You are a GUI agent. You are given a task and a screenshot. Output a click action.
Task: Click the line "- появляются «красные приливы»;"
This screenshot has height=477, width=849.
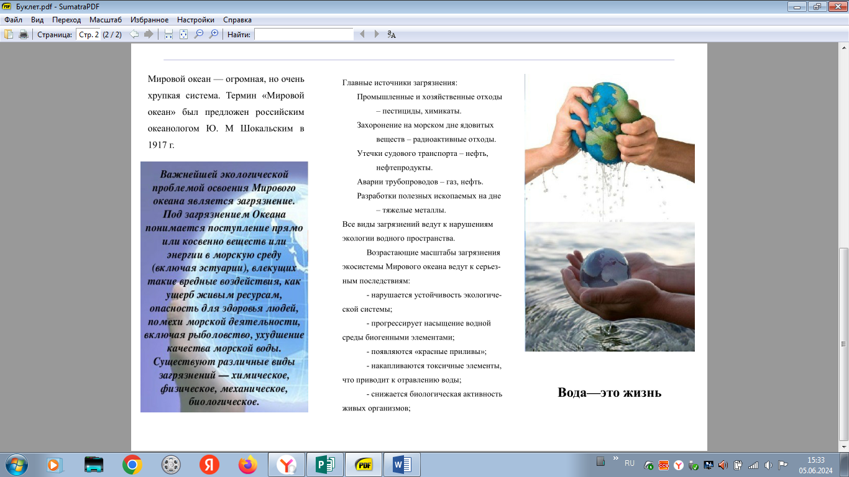point(426,352)
